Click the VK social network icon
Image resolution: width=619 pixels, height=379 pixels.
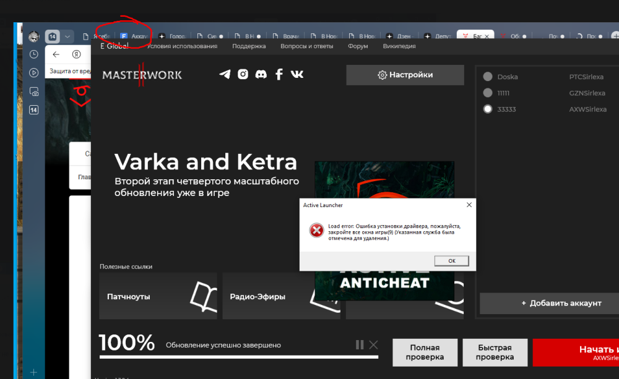tap(297, 74)
